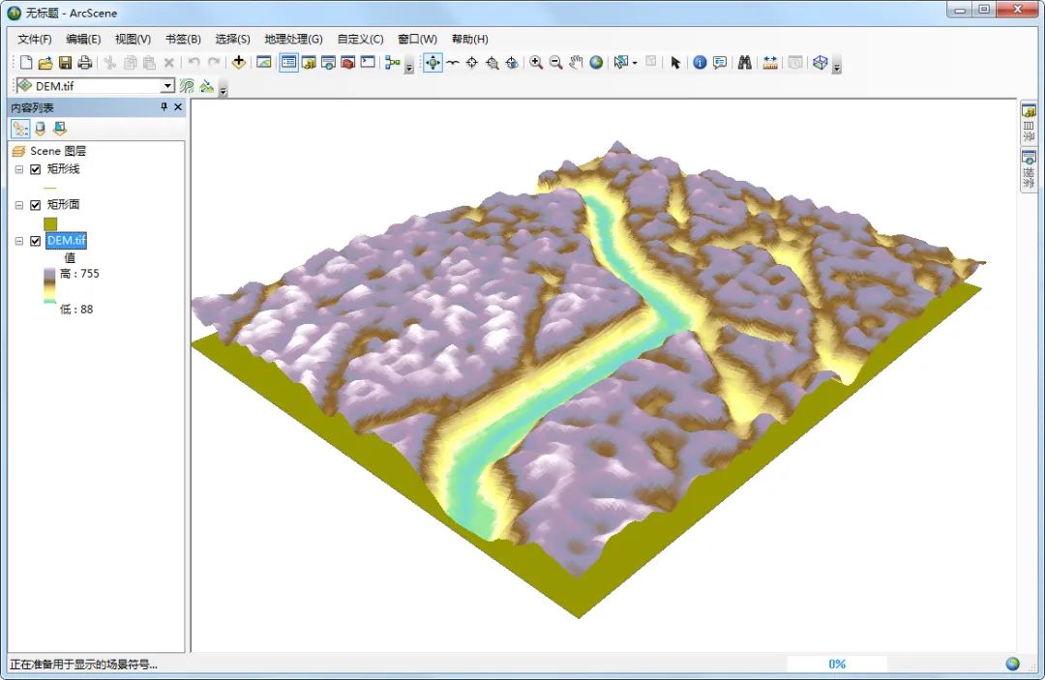Open the HTML Popup tool
This screenshot has width=1045, height=680.
[x=720, y=63]
